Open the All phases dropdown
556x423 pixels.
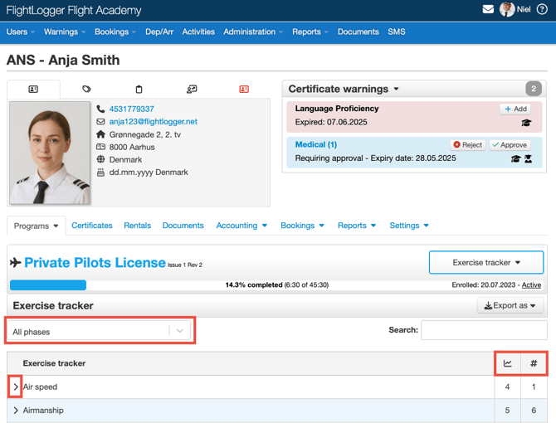[99, 331]
